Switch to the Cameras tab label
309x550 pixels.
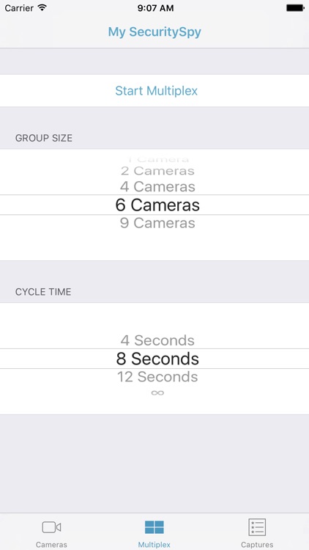(x=51, y=545)
